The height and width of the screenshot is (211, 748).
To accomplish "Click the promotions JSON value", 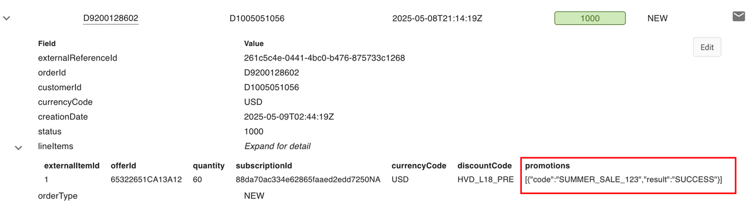I will click(x=624, y=180).
